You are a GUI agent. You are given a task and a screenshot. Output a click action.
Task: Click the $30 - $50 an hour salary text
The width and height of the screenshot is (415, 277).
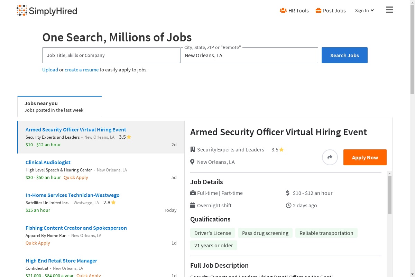coord(43,177)
